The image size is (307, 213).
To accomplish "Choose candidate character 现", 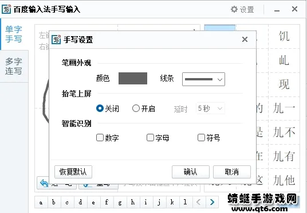I will tap(284, 84).
